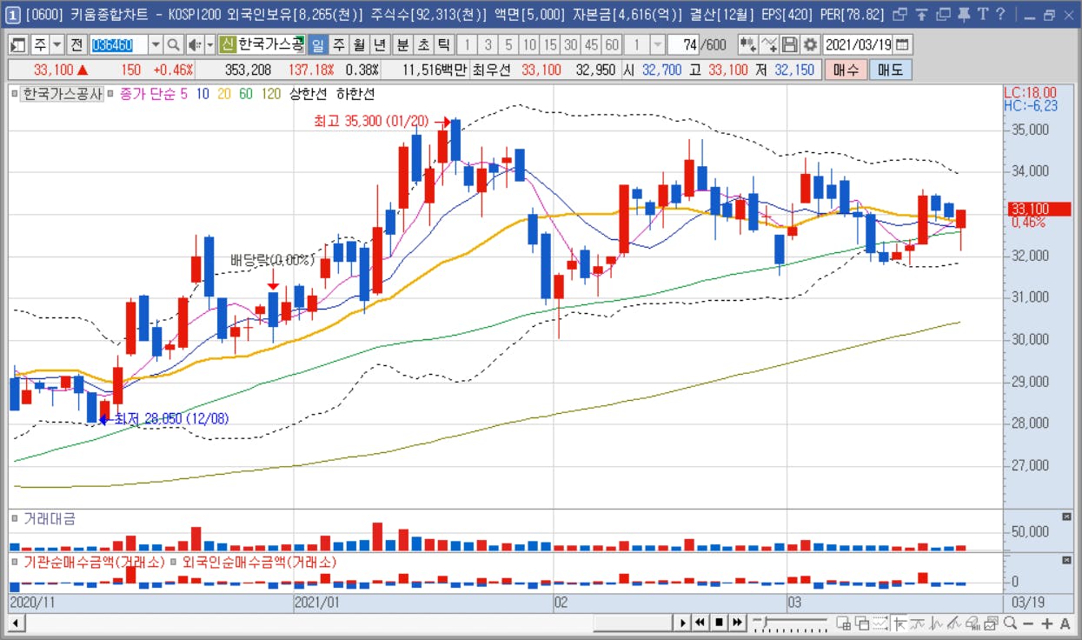Click the 120 moving average legend label
This screenshot has height=640, width=1082.
click(271, 93)
